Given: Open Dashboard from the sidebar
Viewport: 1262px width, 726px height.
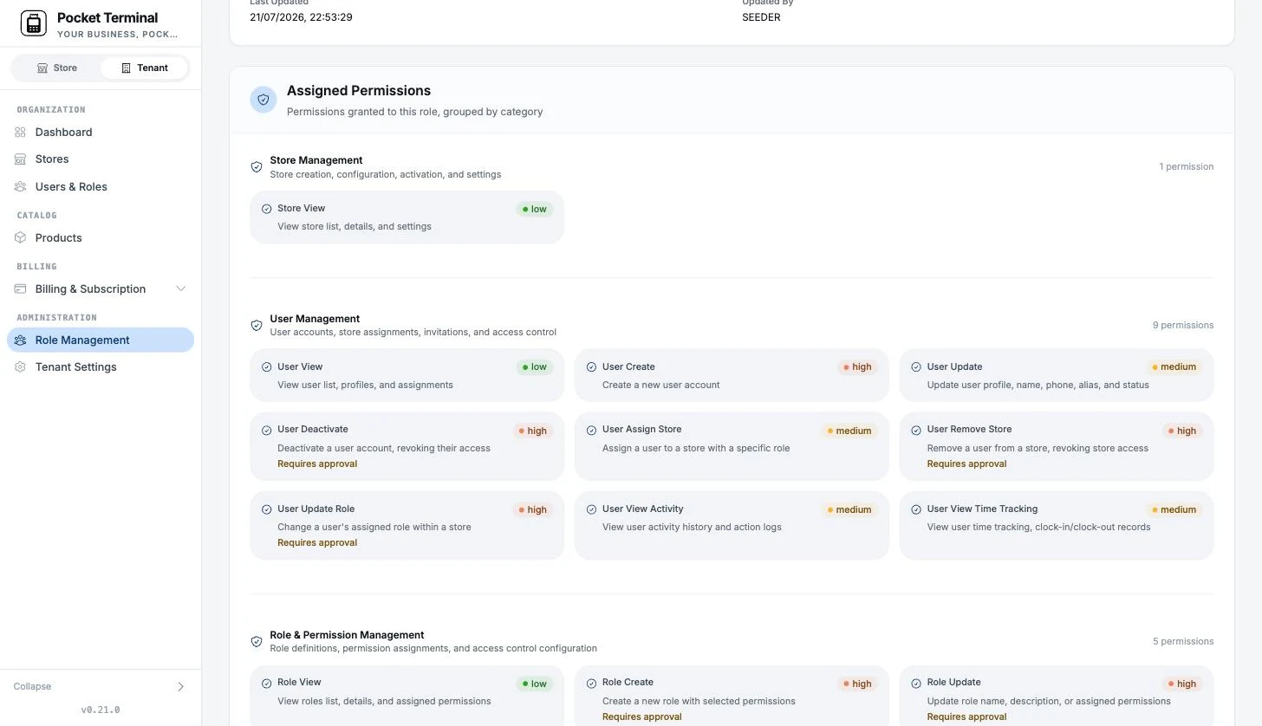Looking at the screenshot, I should tap(101, 132).
